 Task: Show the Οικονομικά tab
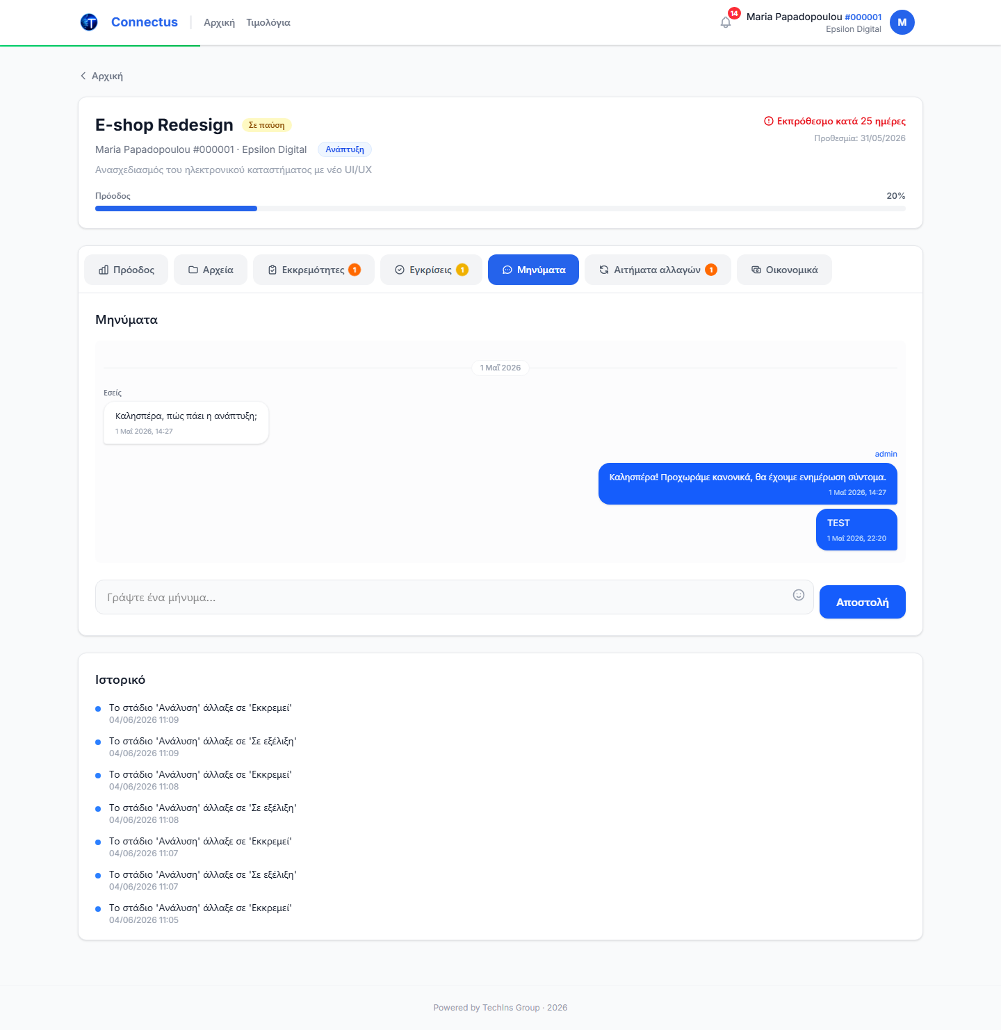coord(784,270)
